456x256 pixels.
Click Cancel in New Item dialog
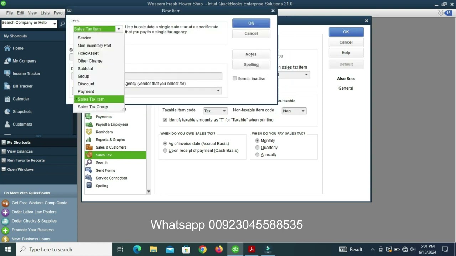(x=251, y=33)
